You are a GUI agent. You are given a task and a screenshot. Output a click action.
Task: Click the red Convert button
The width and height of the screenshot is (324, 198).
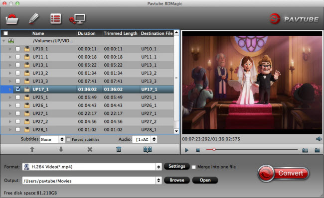coord(283,173)
